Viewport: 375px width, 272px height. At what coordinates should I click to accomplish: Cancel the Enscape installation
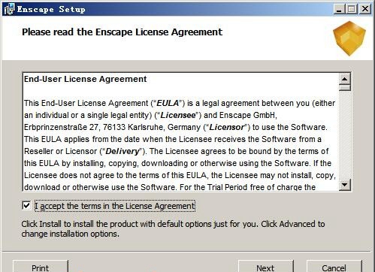[x=334, y=267]
